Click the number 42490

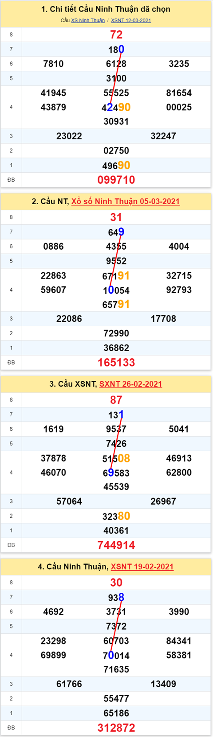coord(116,107)
